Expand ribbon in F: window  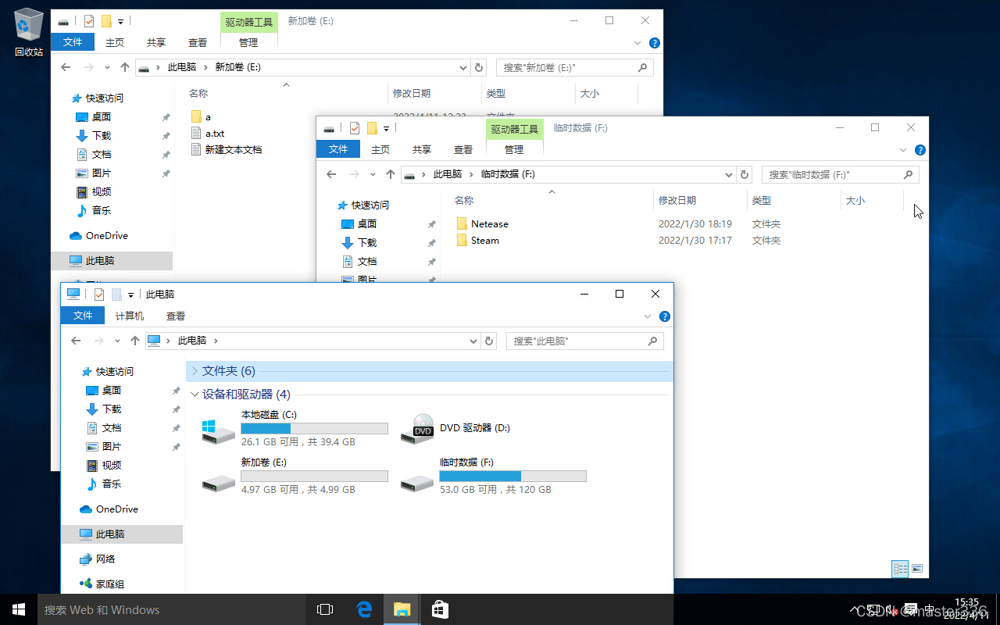[x=903, y=150]
